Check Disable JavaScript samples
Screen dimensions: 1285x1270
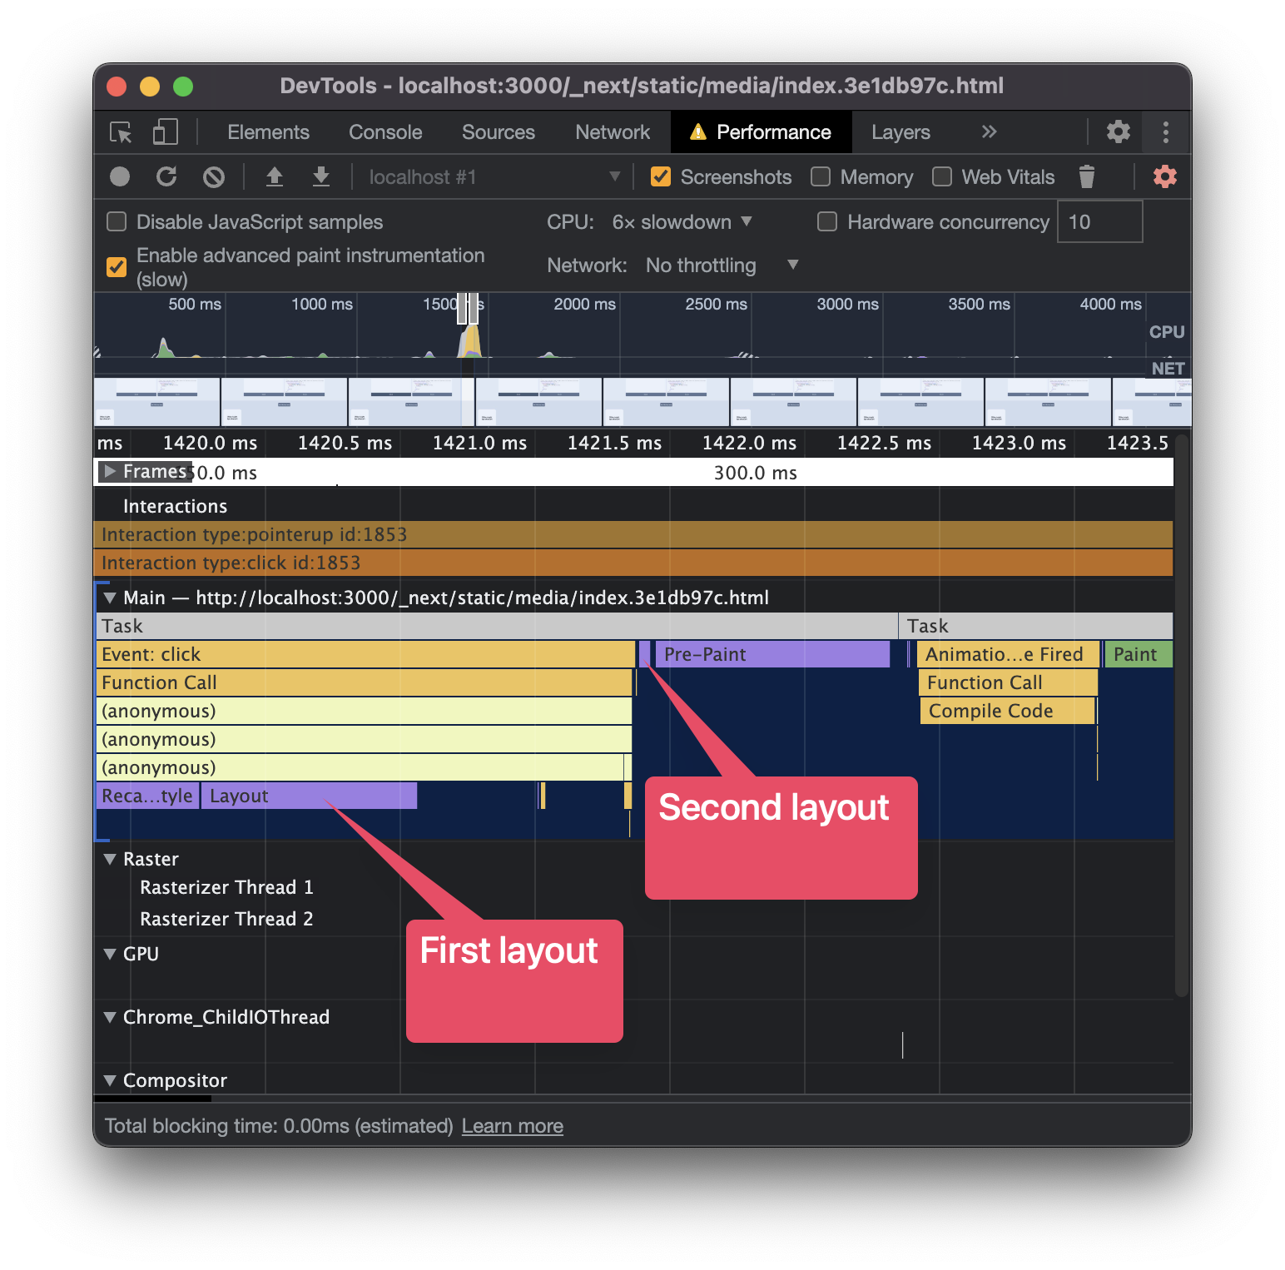pos(117,221)
